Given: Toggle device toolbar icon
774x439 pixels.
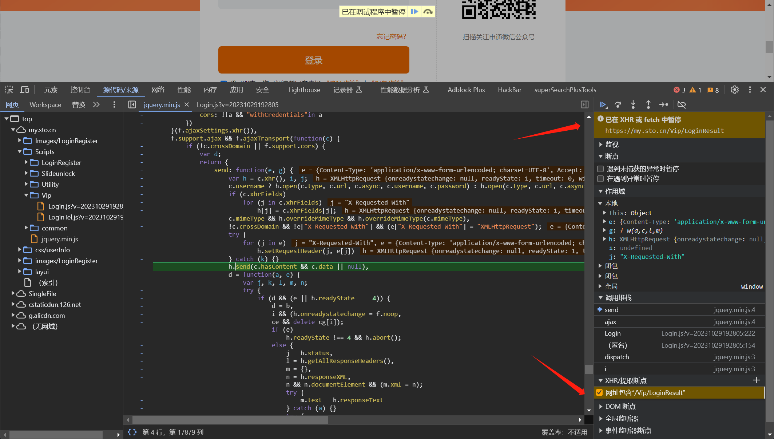Looking at the screenshot, I should pyautogui.click(x=25, y=90).
